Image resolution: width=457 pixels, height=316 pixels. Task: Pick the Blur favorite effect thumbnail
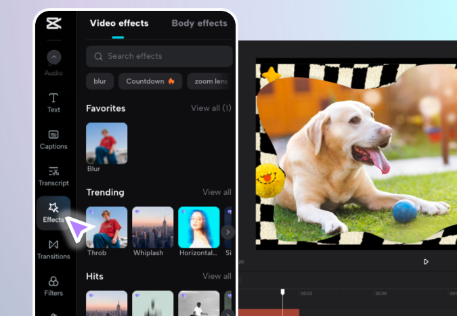point(107,143)
